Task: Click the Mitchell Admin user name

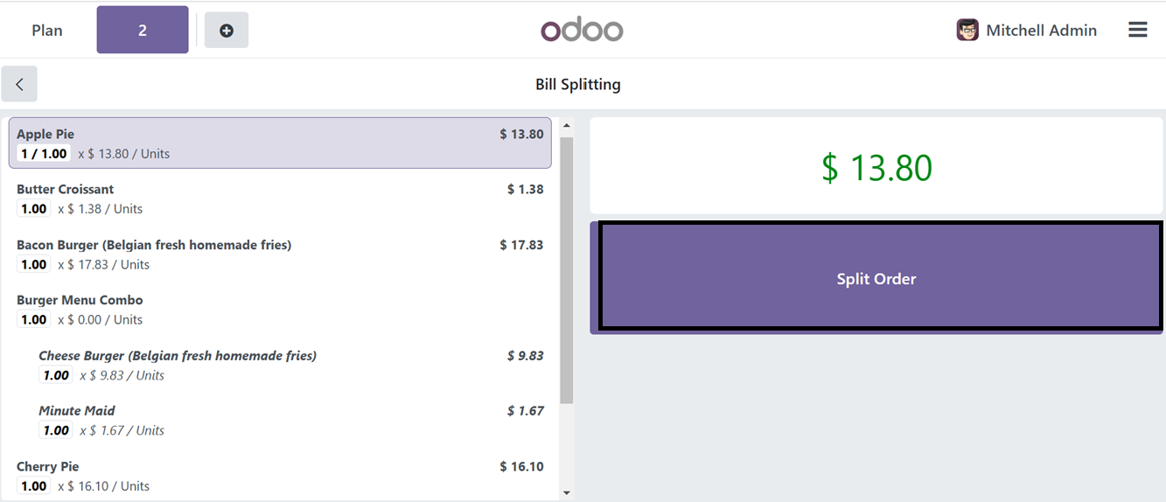Action: click(x=1041, y=31)
